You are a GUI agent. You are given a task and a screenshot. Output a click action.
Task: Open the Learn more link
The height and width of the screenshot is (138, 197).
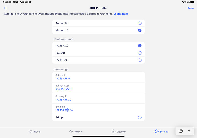click(x=121, y=14)
